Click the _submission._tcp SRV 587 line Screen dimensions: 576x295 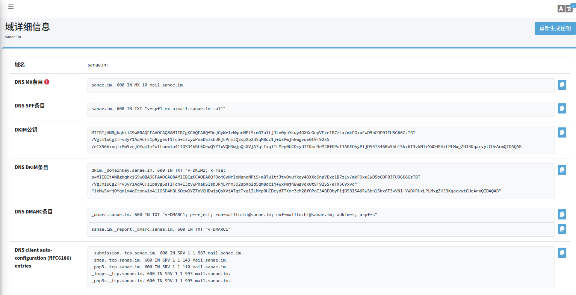[x=167, y=253]
